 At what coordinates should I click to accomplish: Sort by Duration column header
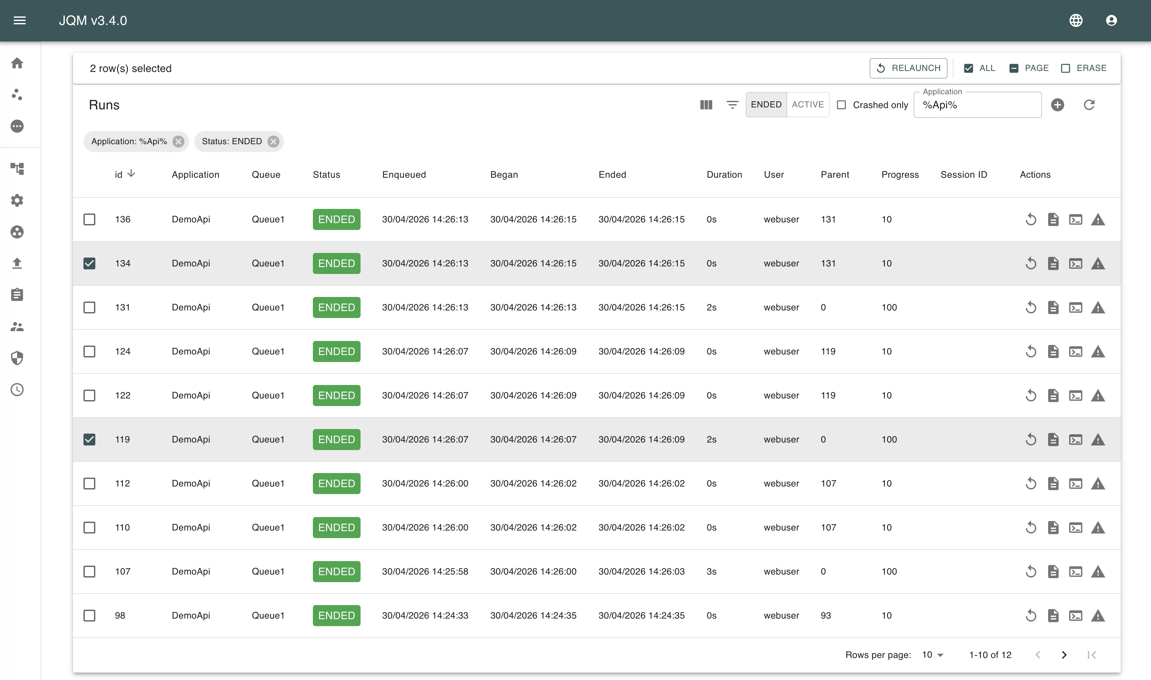coord(724,174)
